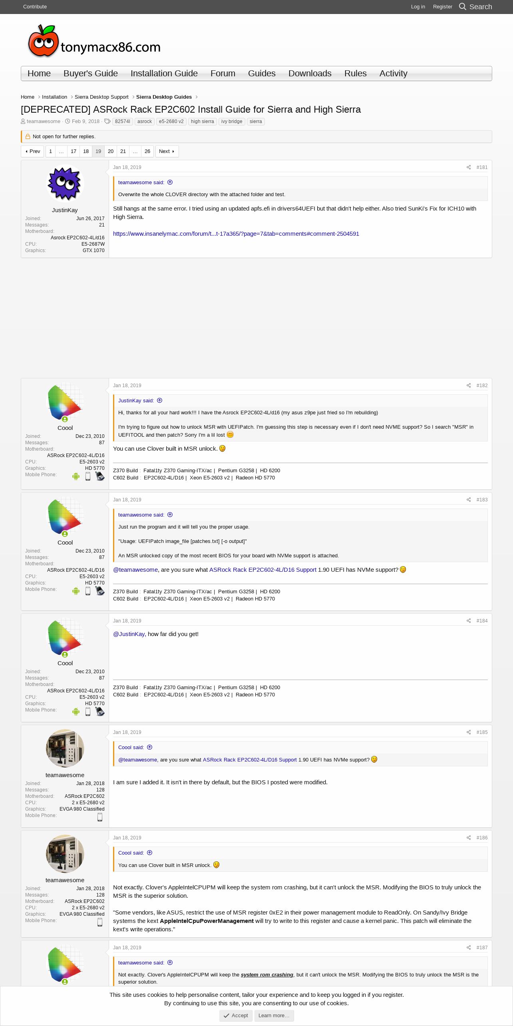Screen dimensions: 513x1026
Task: Click the 'high sierra' tag
Action: pos(202,121)
